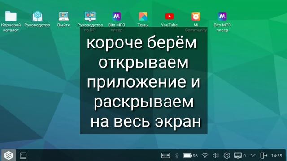This screenshot has height=161, width=287.
Task: Check battery status showing 96
Action: click(x=190, y=156)
